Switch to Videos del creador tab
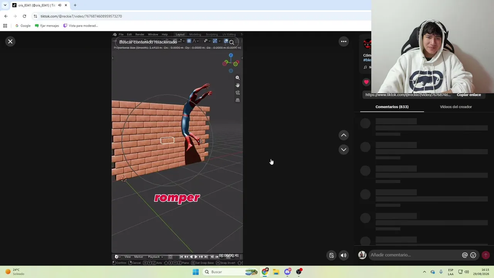The width and height of the screenshot is (494, 278). (456, 107)
